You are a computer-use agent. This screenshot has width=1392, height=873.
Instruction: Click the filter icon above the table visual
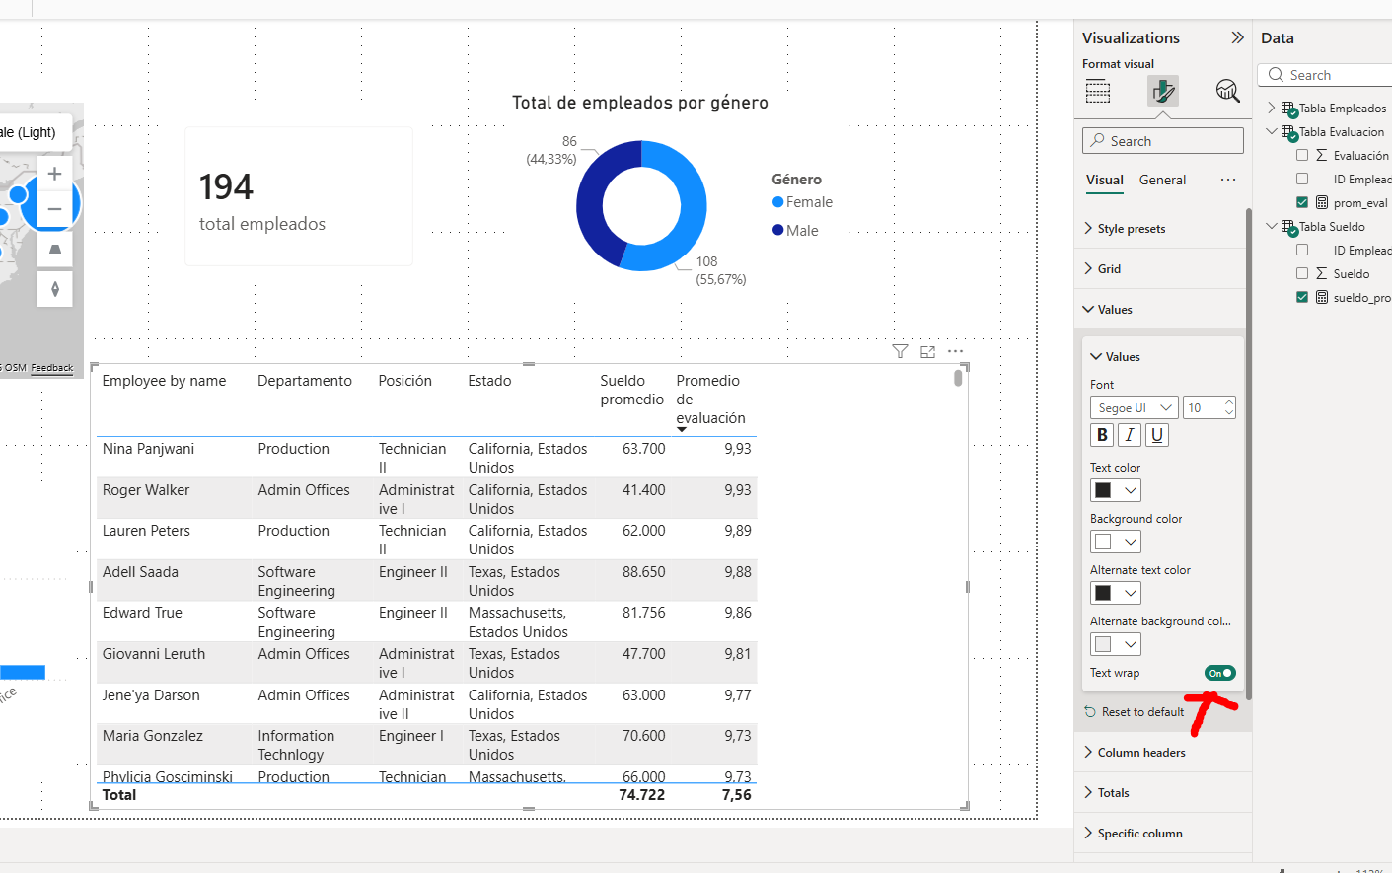pyautogui.click(x=900, y=351)
